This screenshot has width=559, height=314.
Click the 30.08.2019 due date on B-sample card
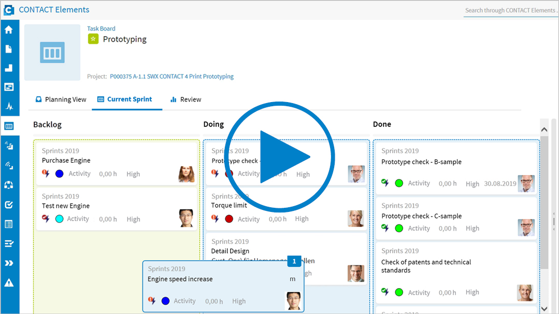[x=500, y=183]
